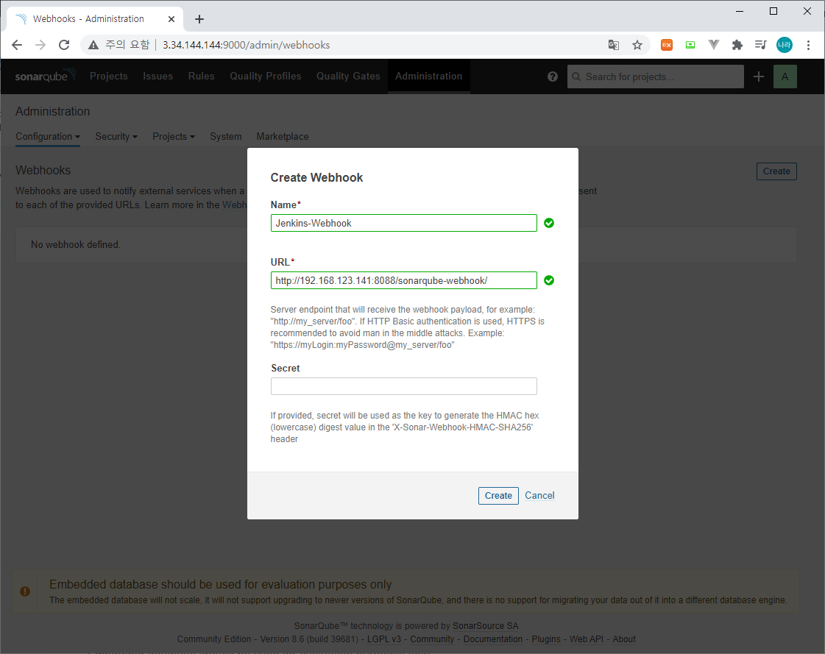Open the Community footer link

coord(432,639)
